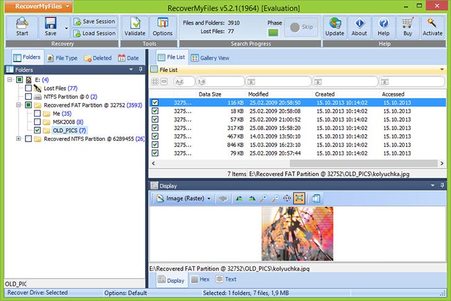Screen dimensions: 451x301
Task: Uncheck the 116 KB file checkbox
Action: pyautogui.click(x=155, y=102)
